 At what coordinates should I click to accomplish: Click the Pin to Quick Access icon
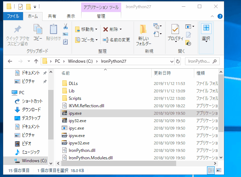pyautogui.click(x=17, y=29)
